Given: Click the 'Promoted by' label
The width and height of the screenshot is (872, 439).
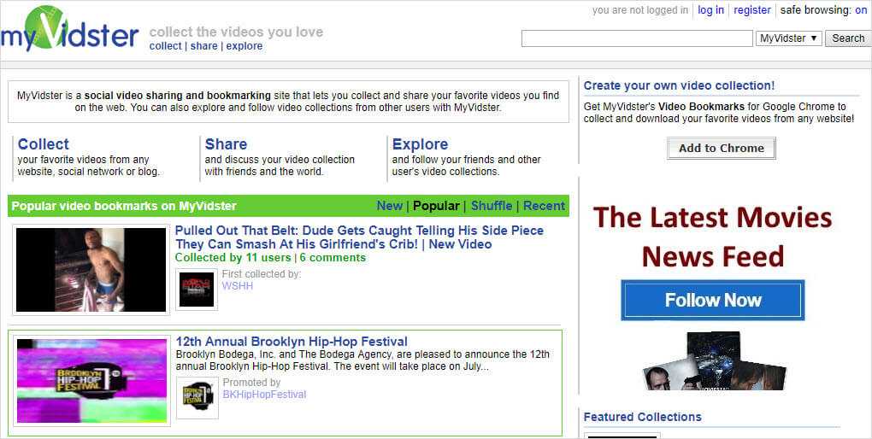Looking at the screenshot, I should [x=252, y=383].
